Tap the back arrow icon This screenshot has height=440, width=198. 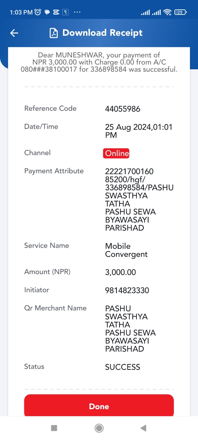point(14,33)
